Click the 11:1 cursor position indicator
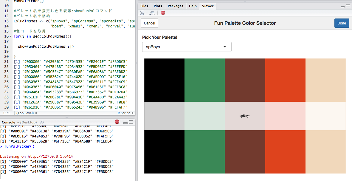Viewport: 352px width, 181px height. [6, 113]
